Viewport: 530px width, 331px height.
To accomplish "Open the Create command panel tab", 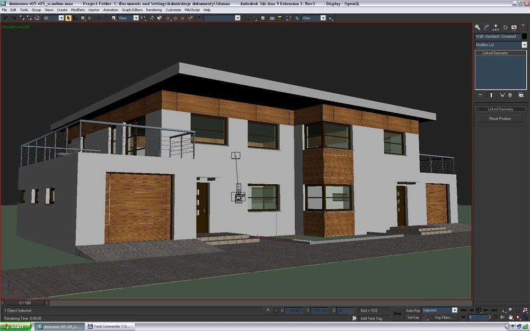I will point(478,27).
